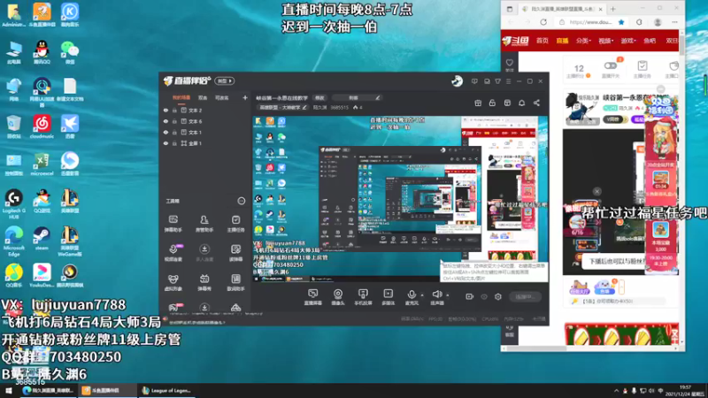Toggle visibility of 文本 2 source
The width and height of the screenshot is (708, 398).
165,110
